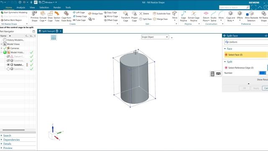Select the Merge Face command
268x151 pixels.
click(x=160, y=19)
